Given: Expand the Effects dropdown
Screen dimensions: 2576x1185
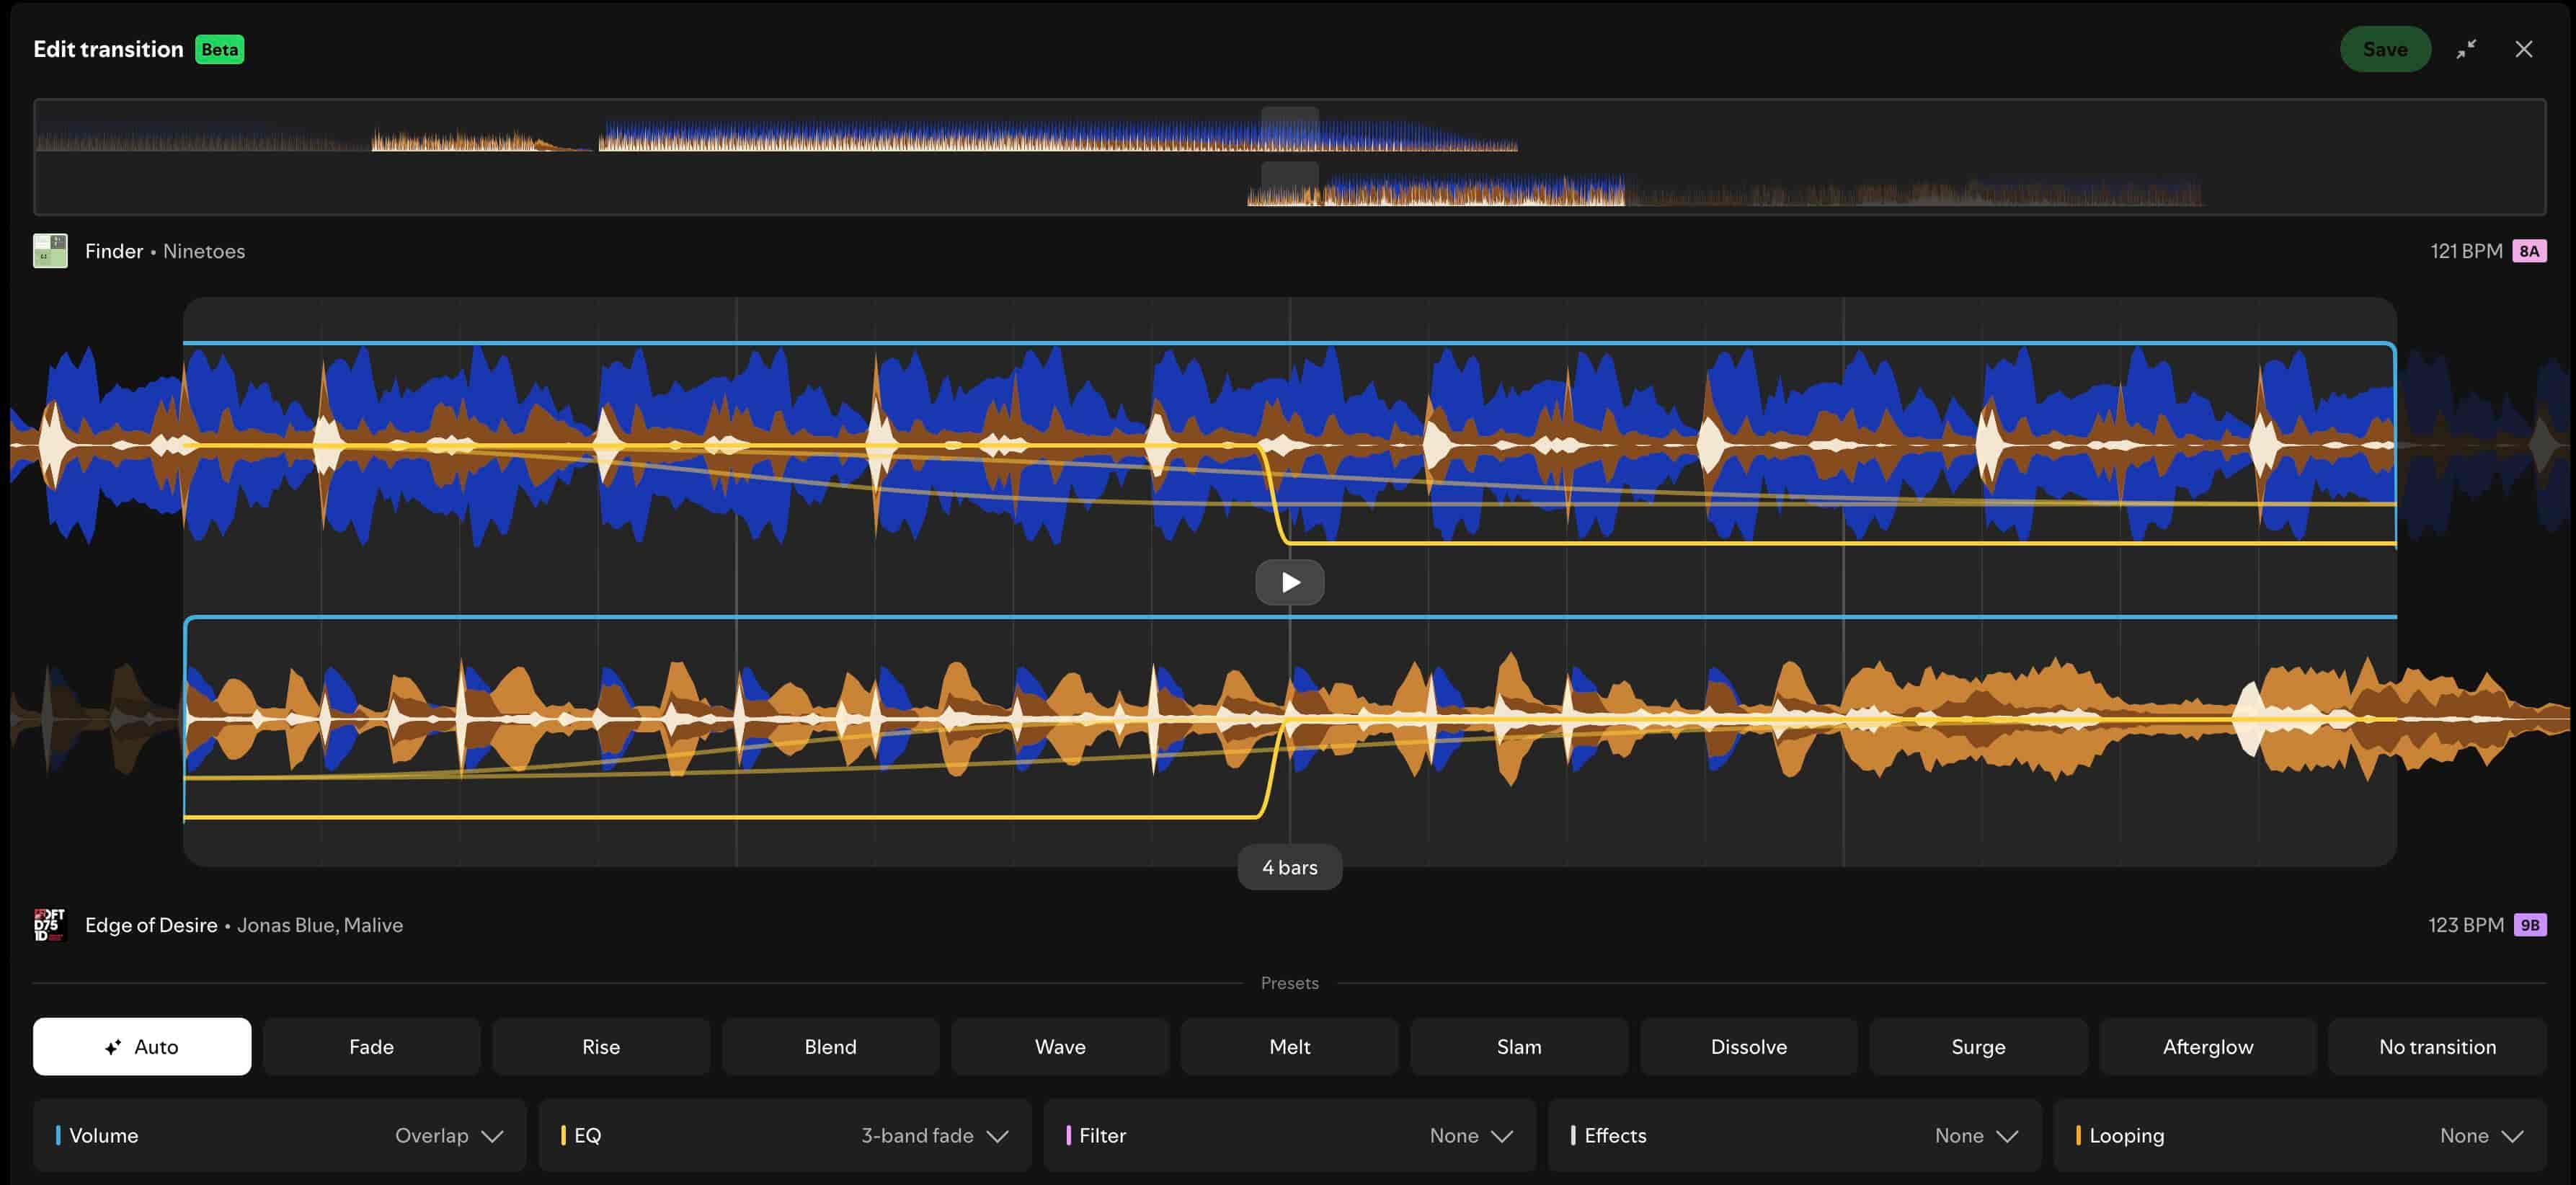Looking at the screenshot, I should coord(1794,1135).
